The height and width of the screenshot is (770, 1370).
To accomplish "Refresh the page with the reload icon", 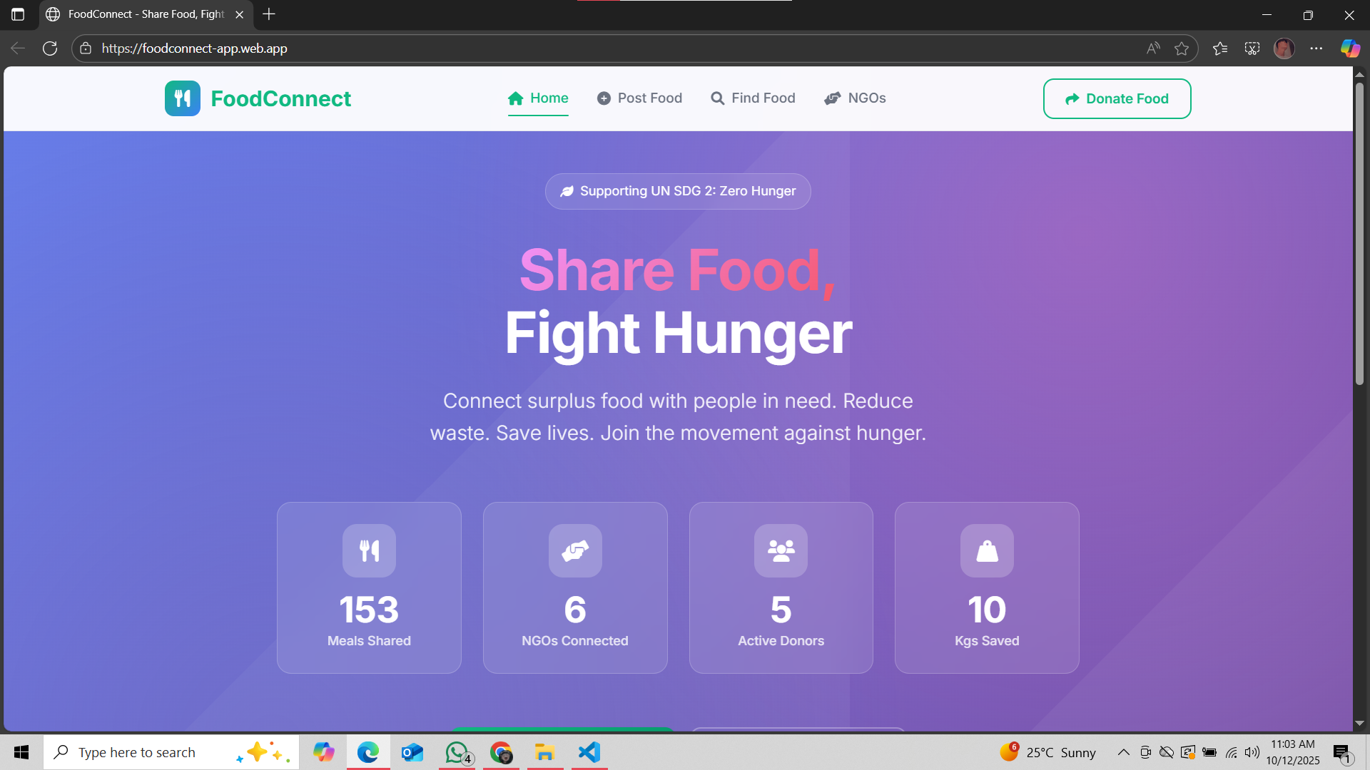I will [x=50, y=48].
